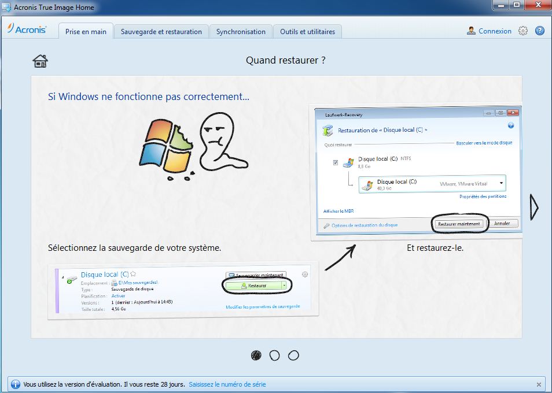Return home using the house icon

(40, 61)
